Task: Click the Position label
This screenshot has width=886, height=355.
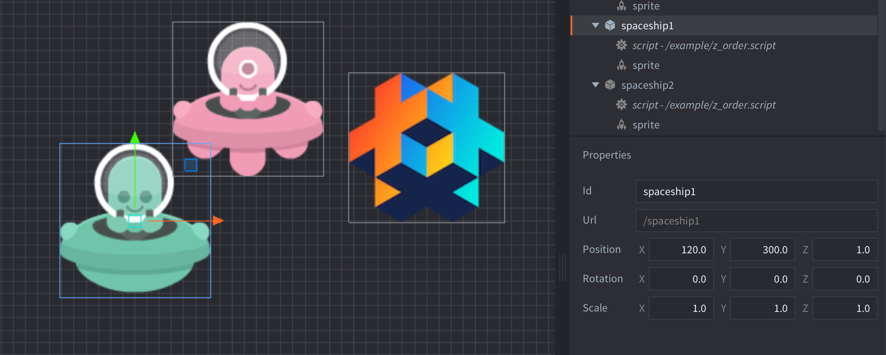Action: [x=602, y=249]
